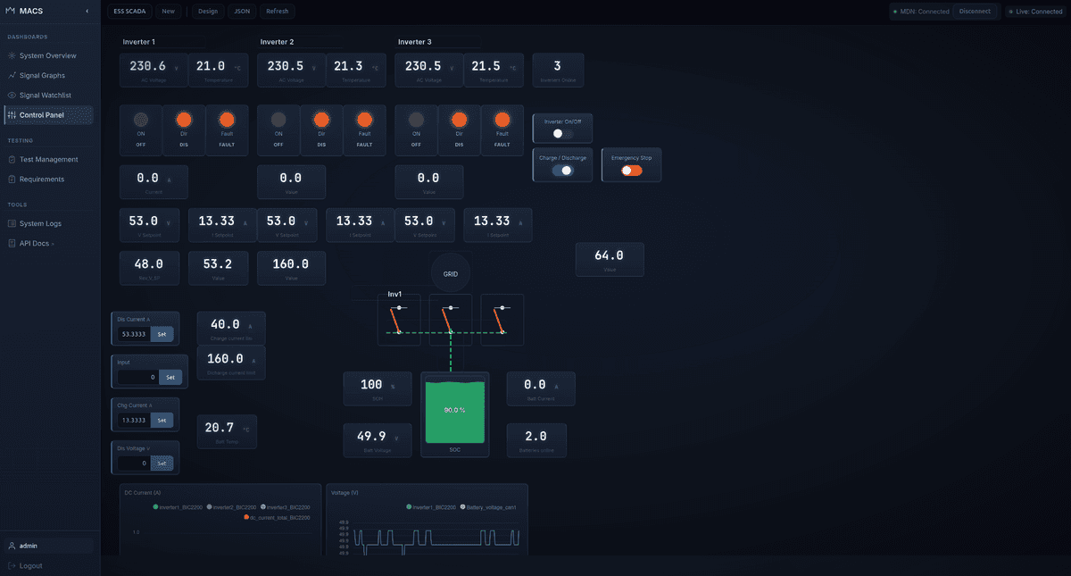
Task: Click the Dis Voltage value field
Action: coord(135,463)
